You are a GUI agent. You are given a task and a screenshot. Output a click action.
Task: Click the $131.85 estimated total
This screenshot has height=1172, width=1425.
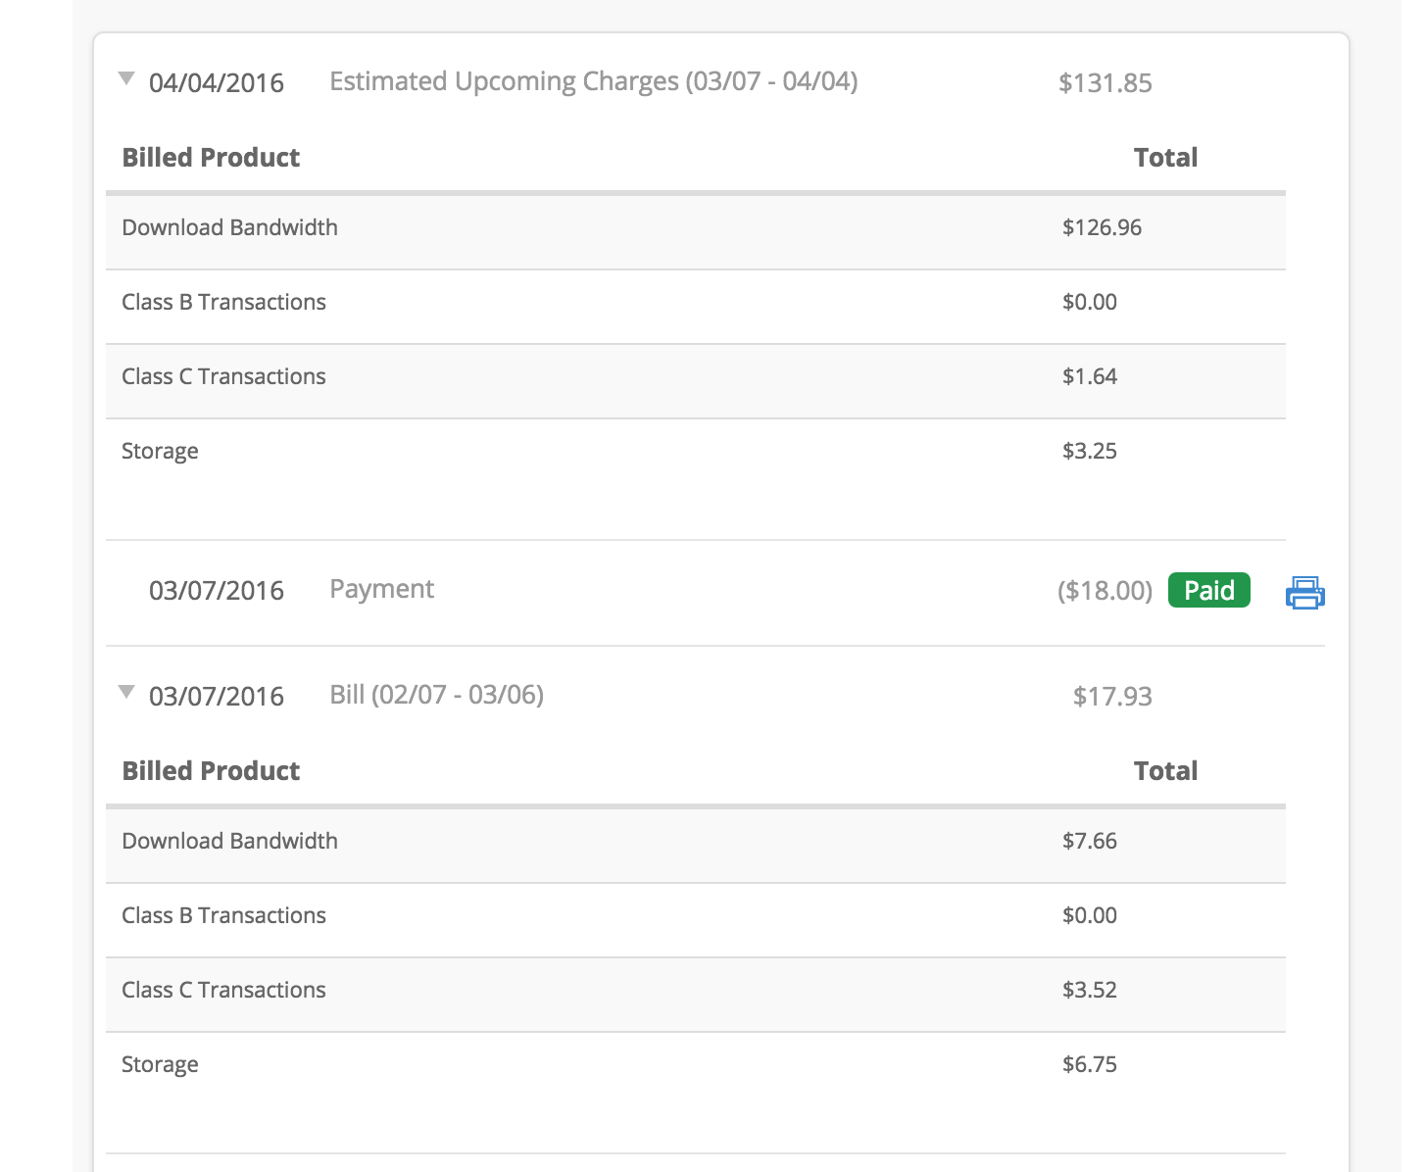1106,83
